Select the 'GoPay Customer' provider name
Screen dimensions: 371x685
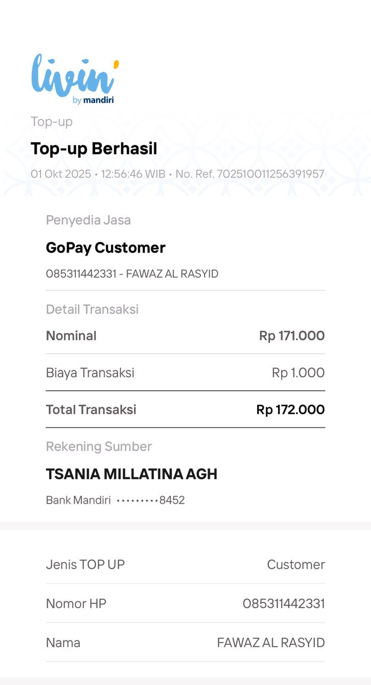[105, 248]
